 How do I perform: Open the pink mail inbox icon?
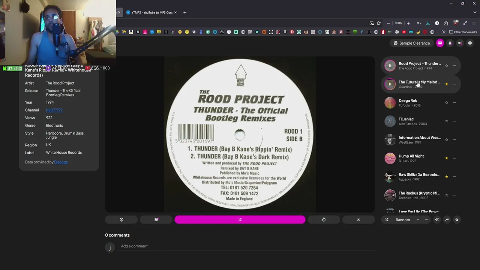[x=440, y=43]
